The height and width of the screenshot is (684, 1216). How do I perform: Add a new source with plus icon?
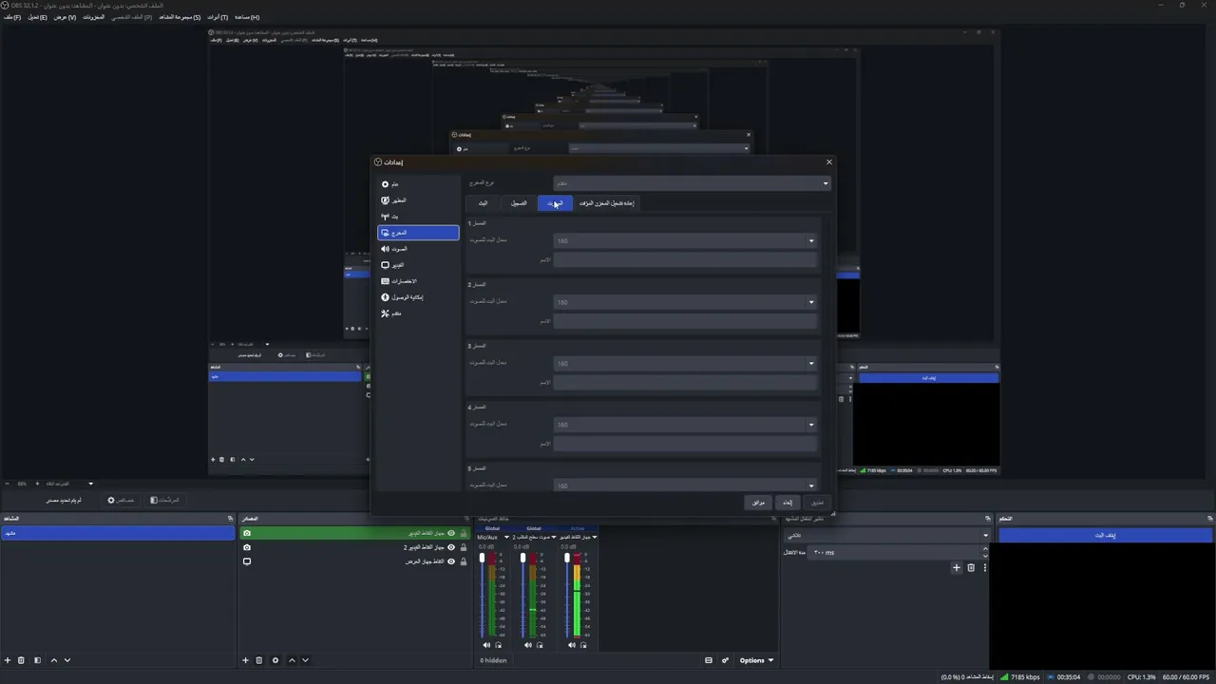click(245, 660)
